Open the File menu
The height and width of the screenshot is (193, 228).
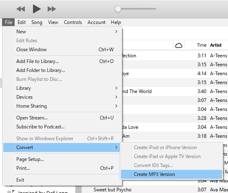(x=9, y=22)
